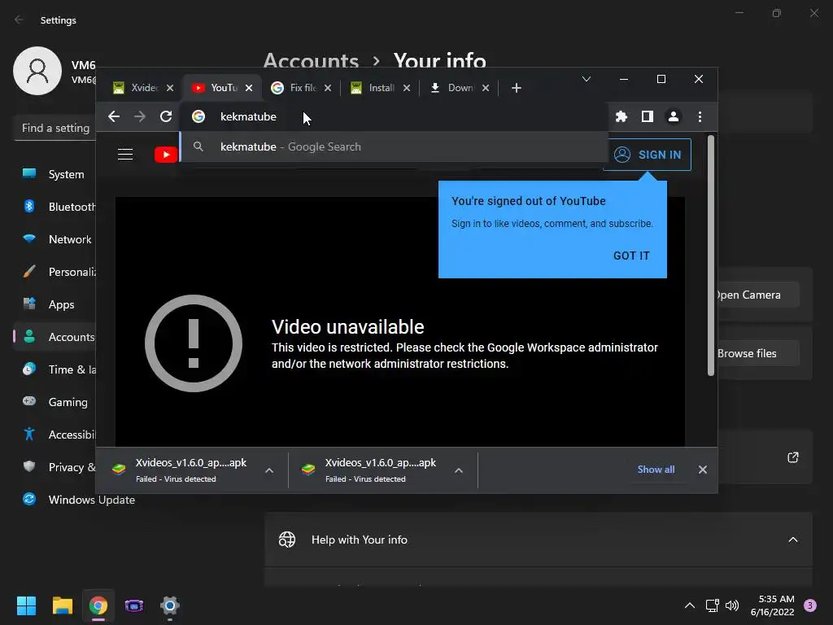Close the Install tab
Viewport: 833px width, 625px height.
[407, 88]
